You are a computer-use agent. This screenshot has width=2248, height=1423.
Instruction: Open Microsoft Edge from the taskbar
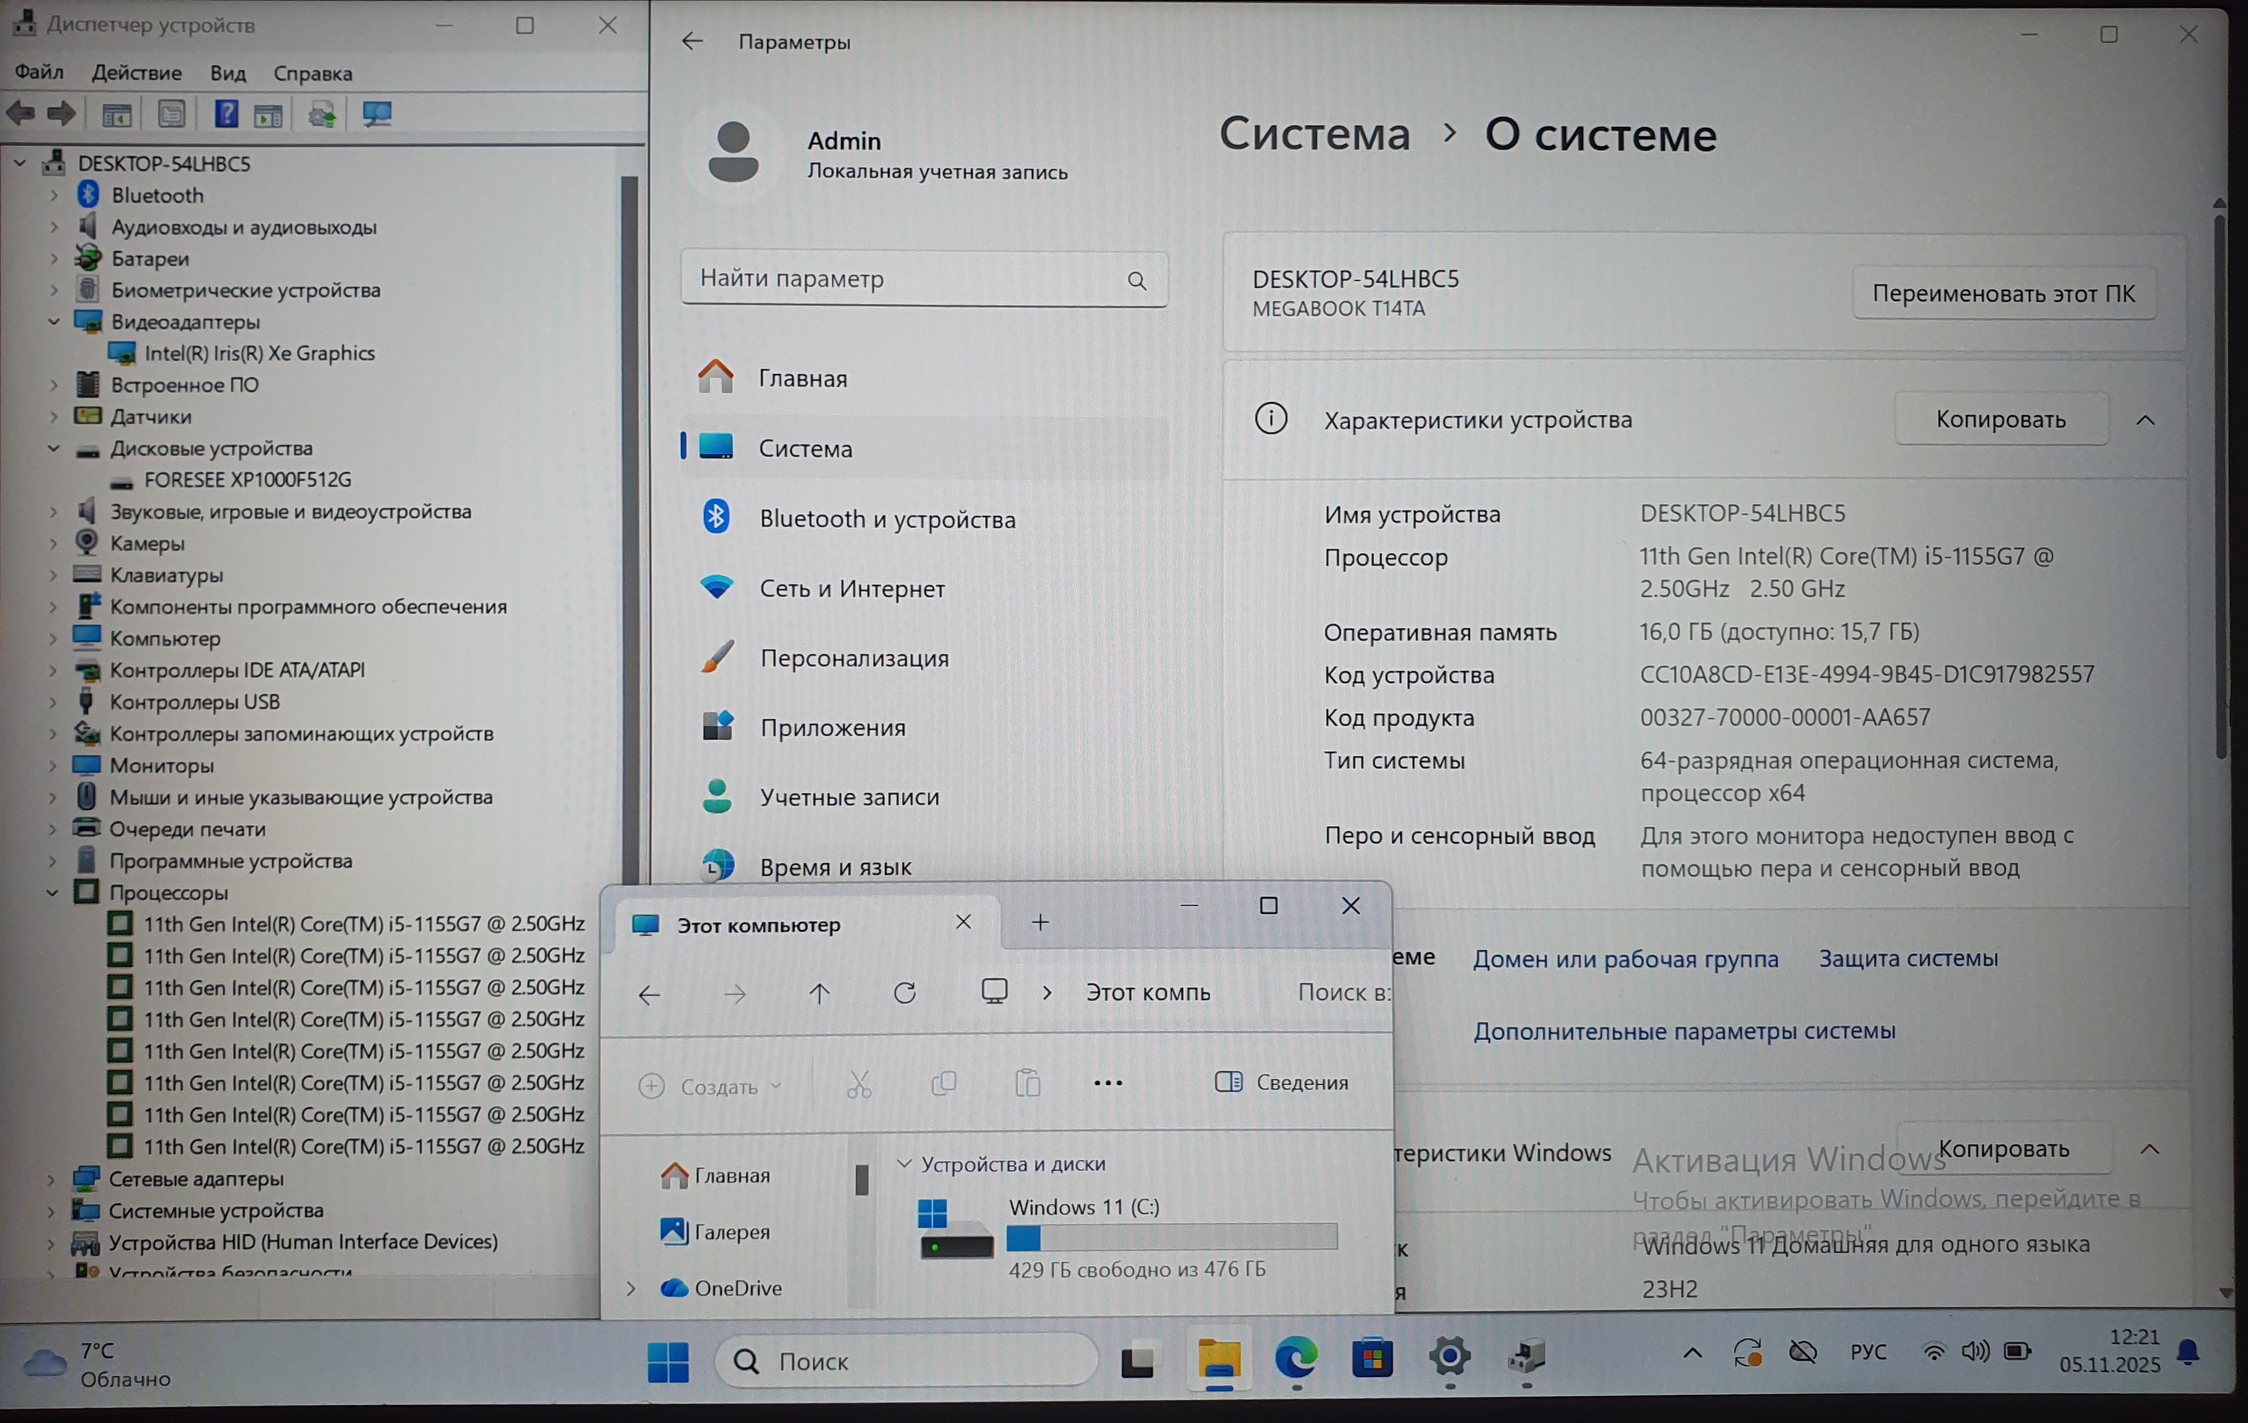pyautogui.click(x=1296, y=1358)
